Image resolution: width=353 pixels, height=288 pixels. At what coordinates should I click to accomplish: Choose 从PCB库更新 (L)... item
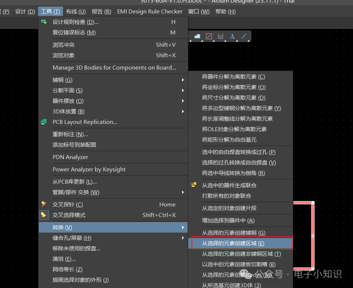(x=113, y=181)
